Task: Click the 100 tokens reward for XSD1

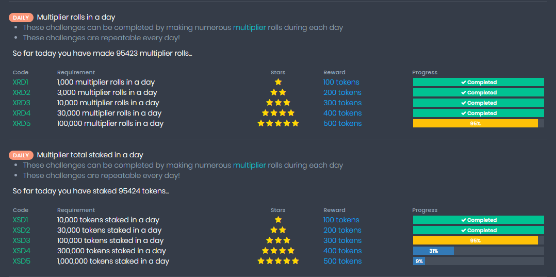Action: click(341, 220)
